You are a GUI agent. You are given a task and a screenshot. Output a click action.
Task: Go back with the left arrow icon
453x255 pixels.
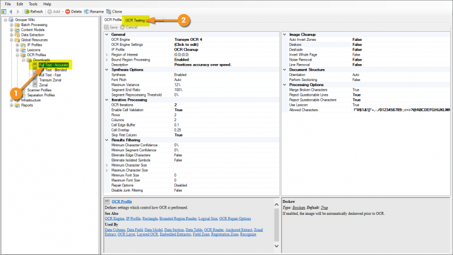click(x=11, y=11)
